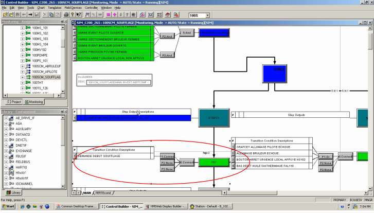The width and height of the screenshot is (374, 213).
Task: Click the Print toolbar icon
Action: coord(66,15)
